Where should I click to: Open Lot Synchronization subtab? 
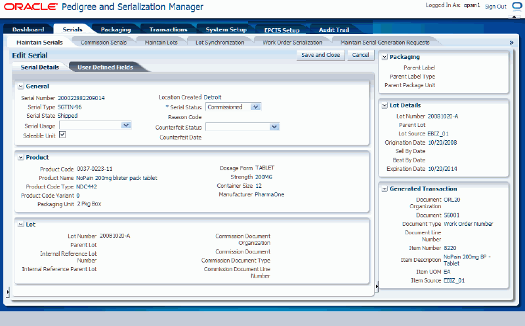tap(220, 43)
